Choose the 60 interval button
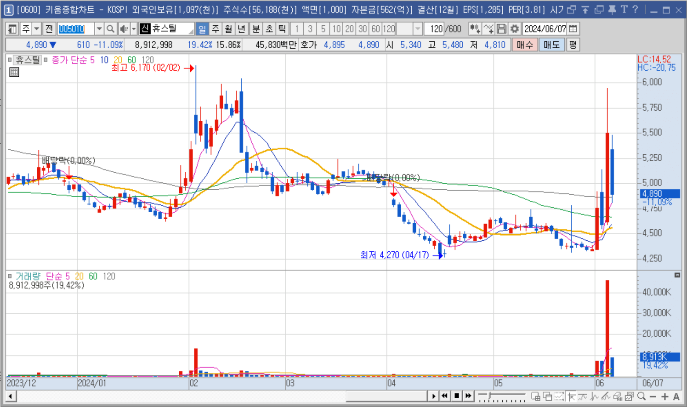 (376, 29)
